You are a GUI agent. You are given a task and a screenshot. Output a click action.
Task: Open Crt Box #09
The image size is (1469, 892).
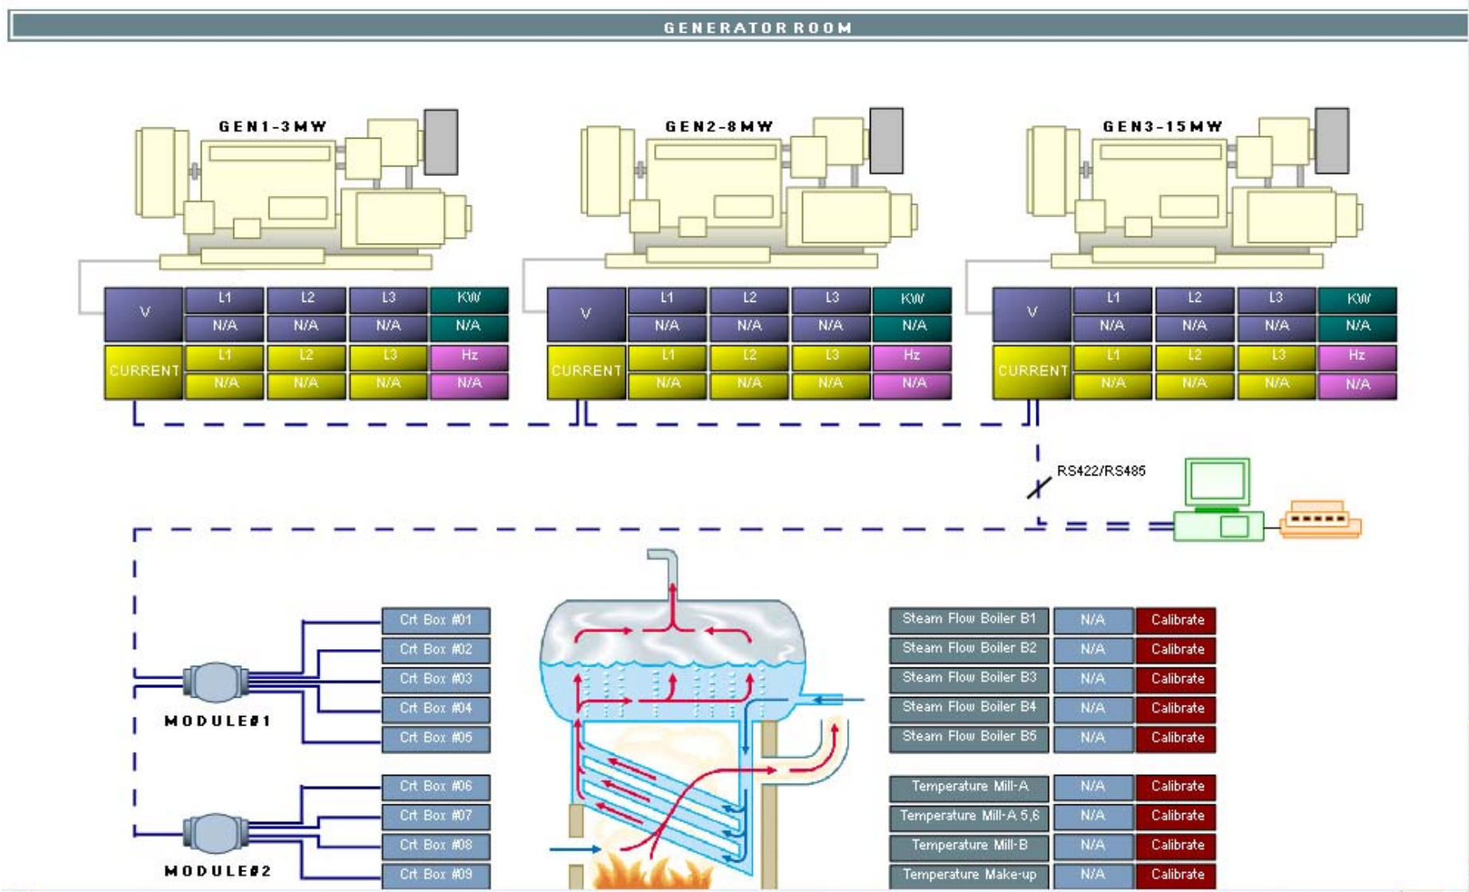click(x=436, y=875)
